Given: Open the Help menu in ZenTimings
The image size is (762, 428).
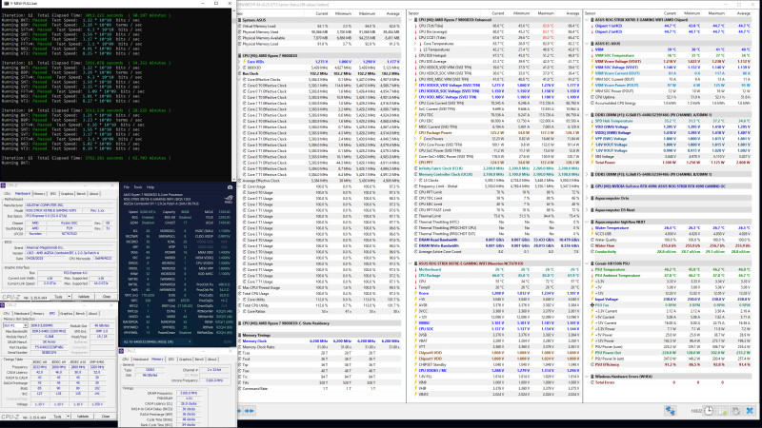Looking at the screenshot, I should (150, 186).
